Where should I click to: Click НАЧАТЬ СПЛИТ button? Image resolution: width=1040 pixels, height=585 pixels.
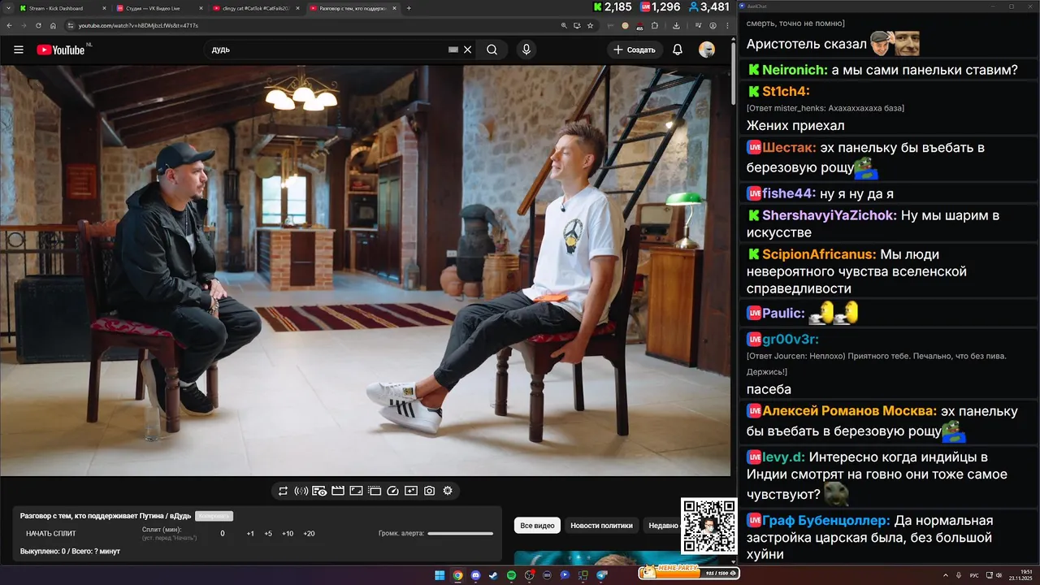(x=51, y=534)
